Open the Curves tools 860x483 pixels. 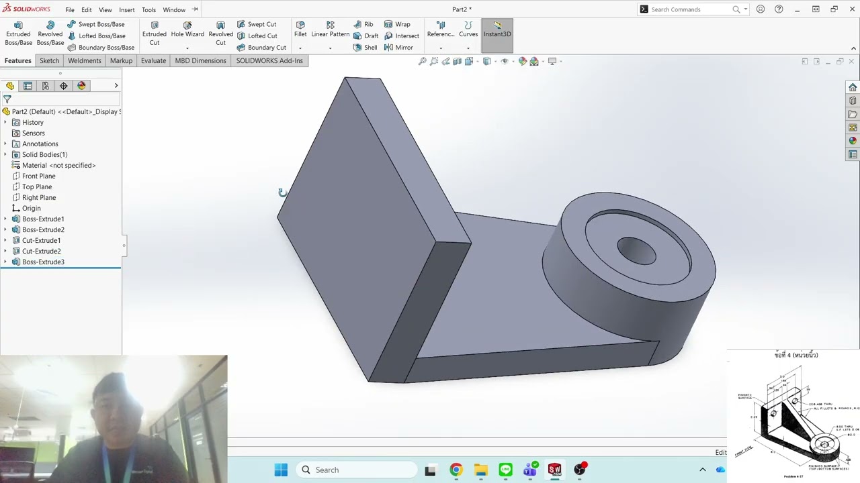click(468, 30)
